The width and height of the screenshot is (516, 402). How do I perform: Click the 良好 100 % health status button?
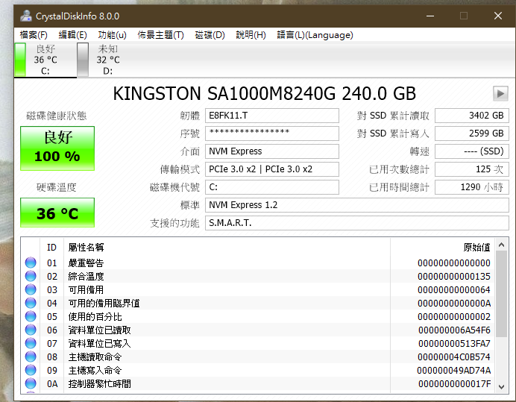57,148
